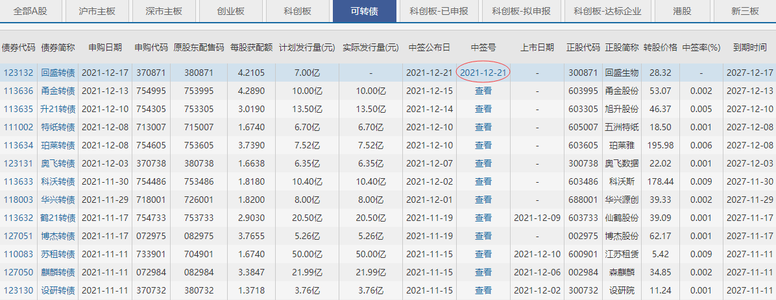The image size is (776, 300).
Task: Click the 到期时间 column header
Action: [750, 48]
